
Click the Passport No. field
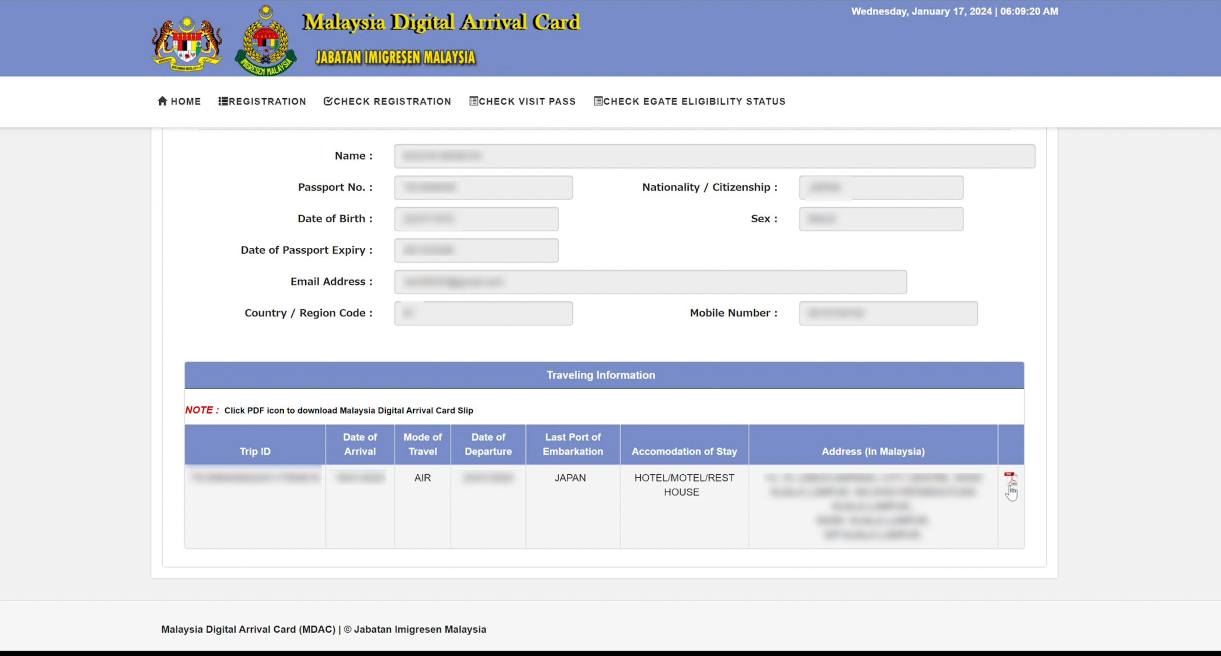click(483, 187)
